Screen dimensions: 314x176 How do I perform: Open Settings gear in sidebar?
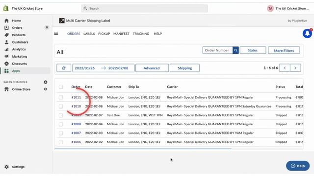pyautogui.click(x=6, y=167)
